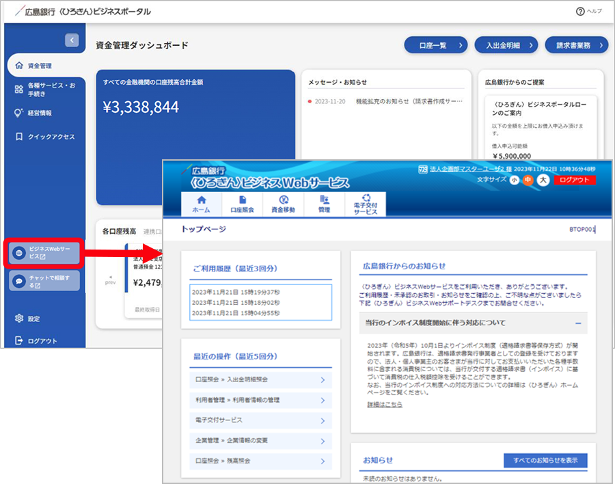Open 企業管理 » 企業情報の変更 recent operation
615x484 pixels.
click(x=260, y=441)
